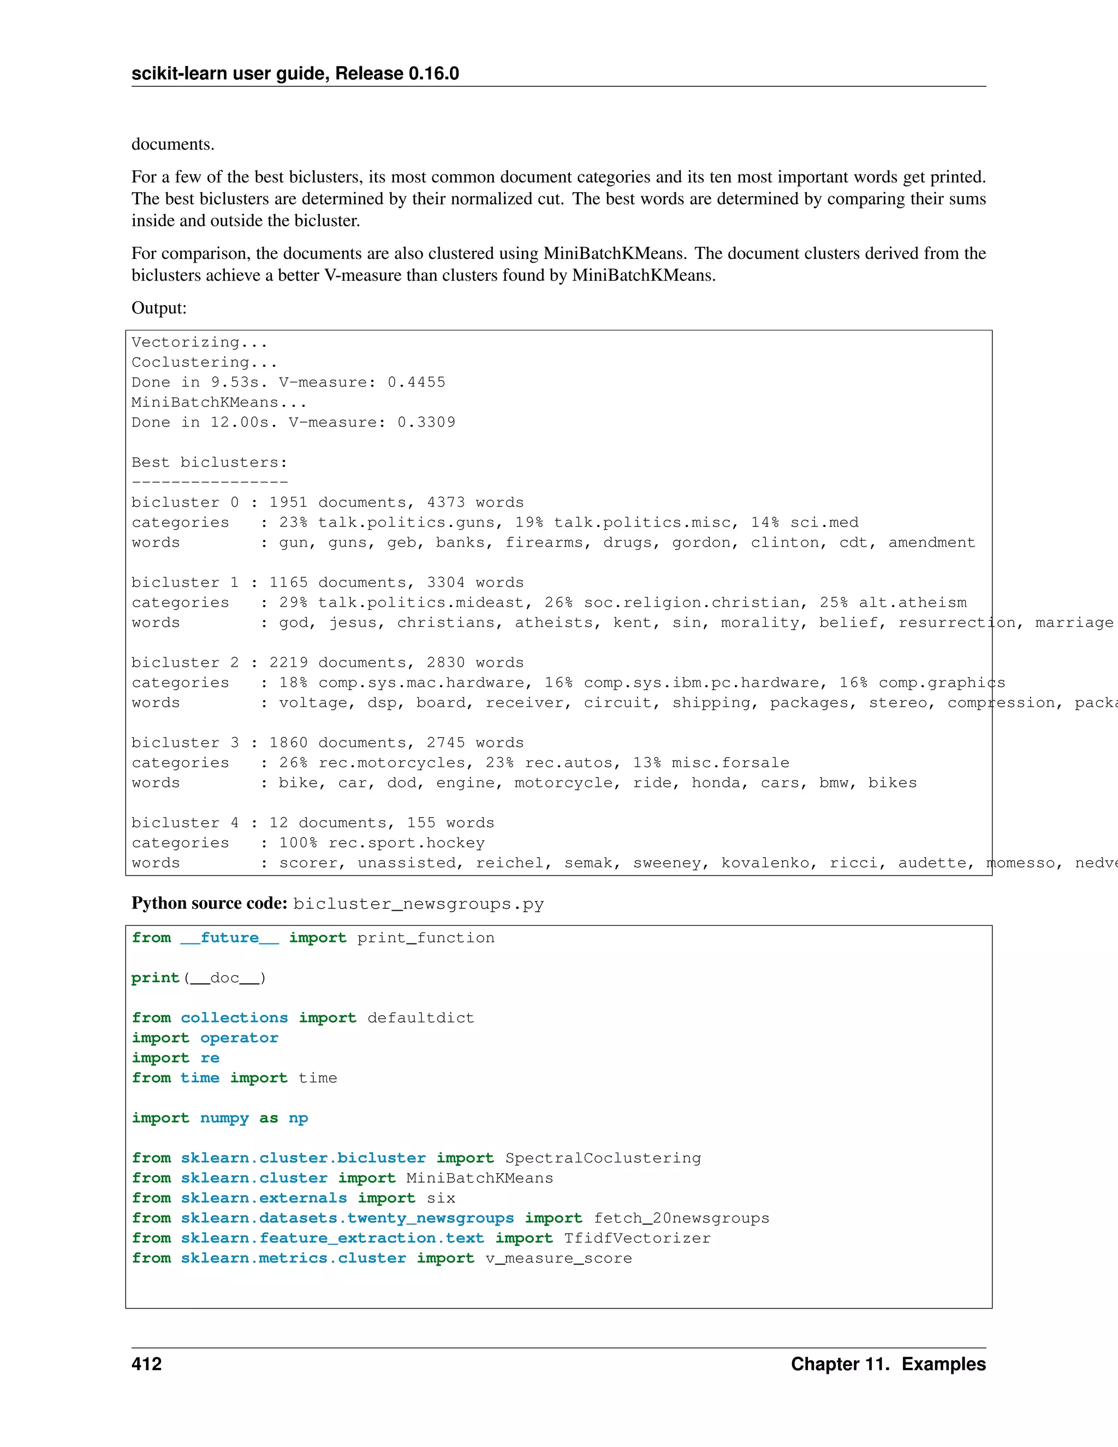Click page number '412' in the footer

coord(146,1364)
